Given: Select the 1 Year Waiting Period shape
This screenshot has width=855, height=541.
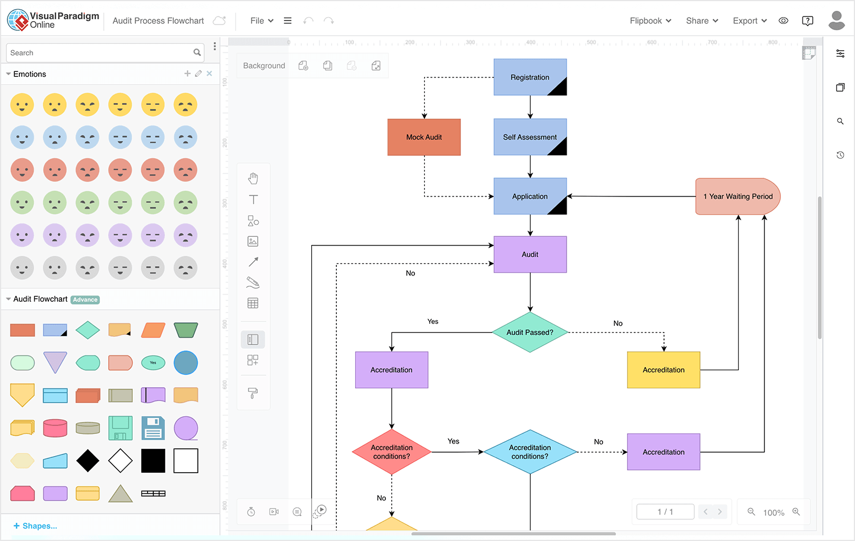Looking at the screenshot, I should (x=738, y=196).
